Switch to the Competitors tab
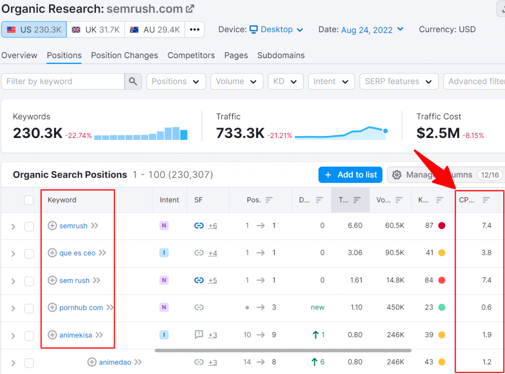Image resolution: width=505 pixels, height=374 pixels. tap(191, 55)
